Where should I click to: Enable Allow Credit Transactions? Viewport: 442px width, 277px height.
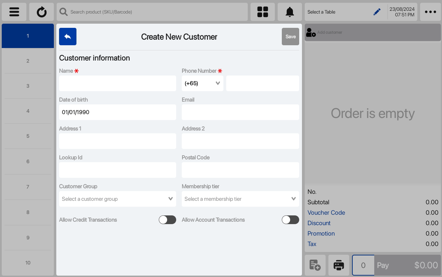(x=167, y=220)
